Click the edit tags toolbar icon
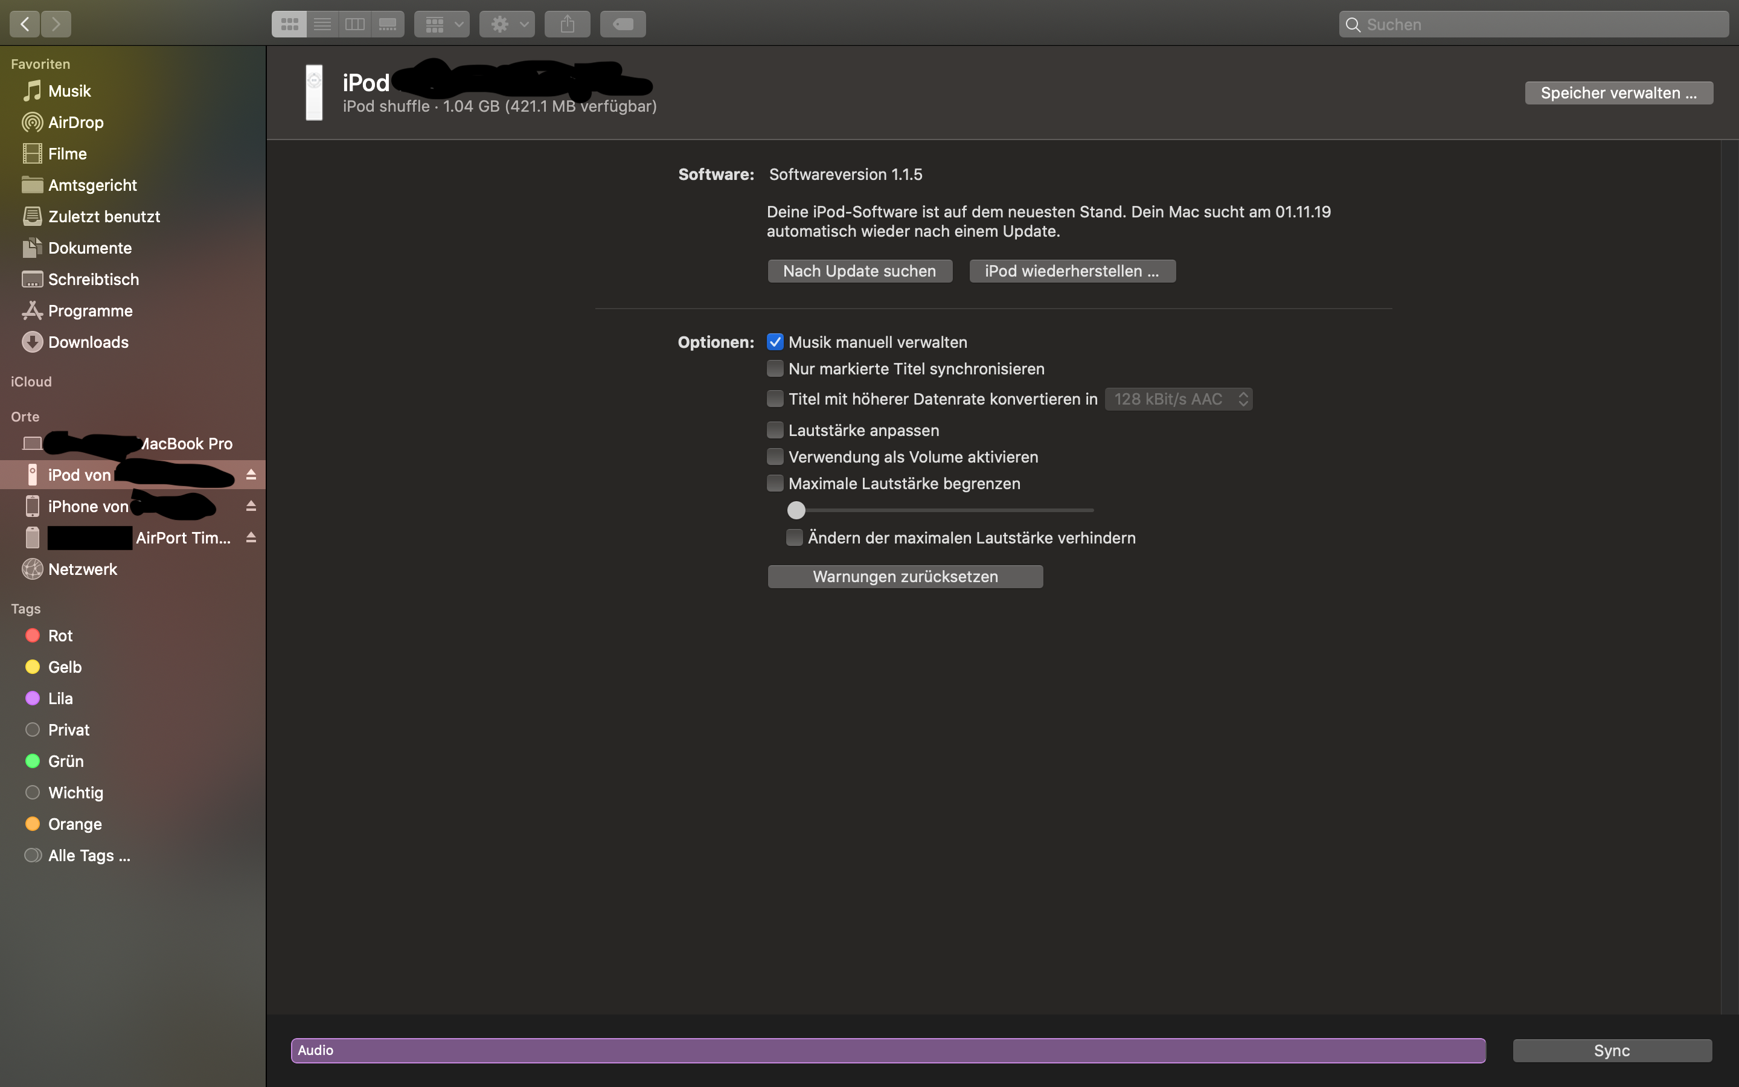 (x=623, y=24)
